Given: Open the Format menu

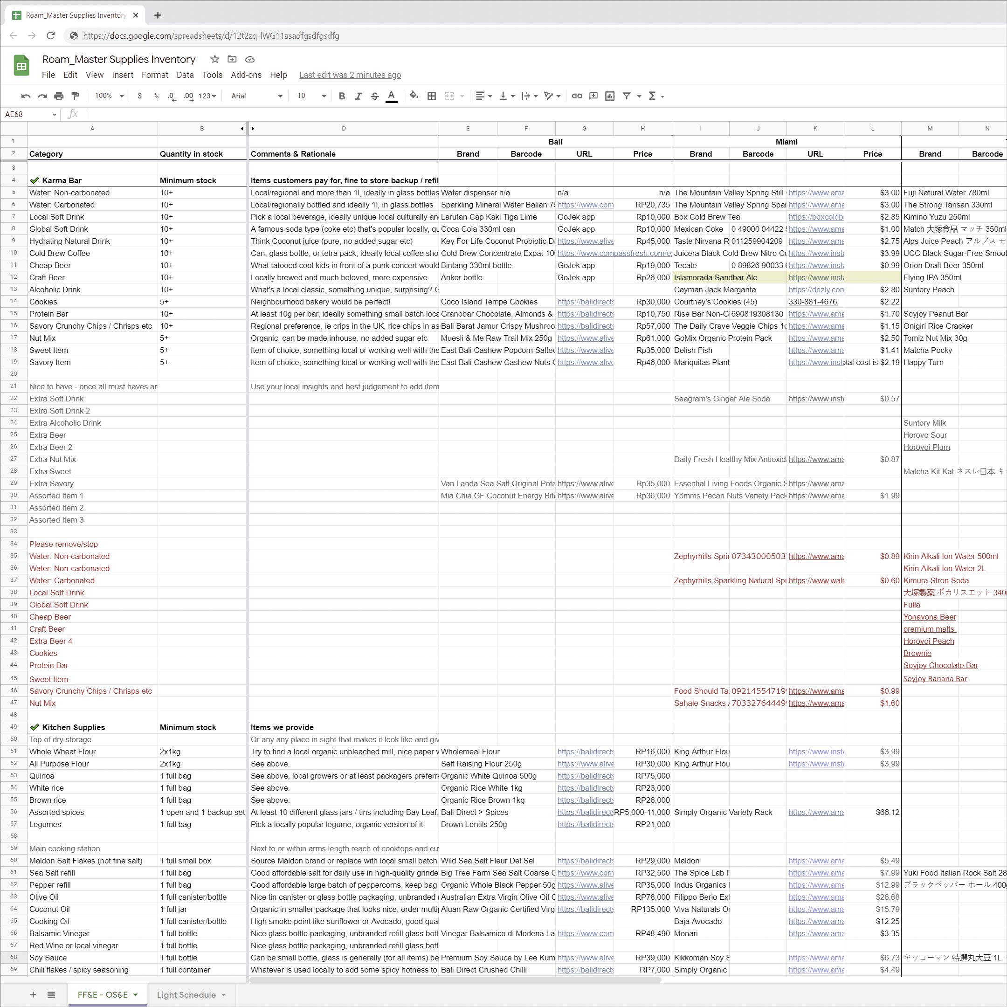Looking at the screenshot, I should pyautogui.click(x=155, y=75).
